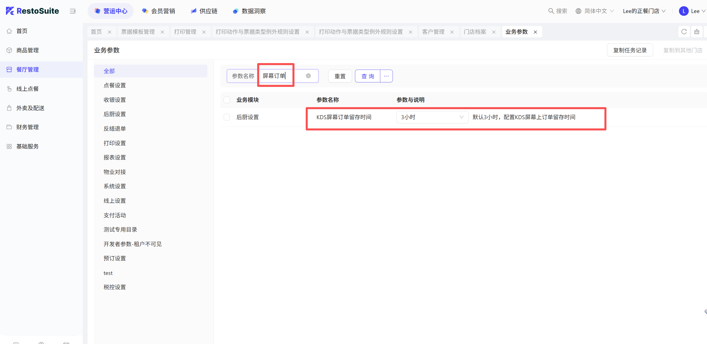
Task: Click the RestoSuite logo
Action: (x=32, y=11)
